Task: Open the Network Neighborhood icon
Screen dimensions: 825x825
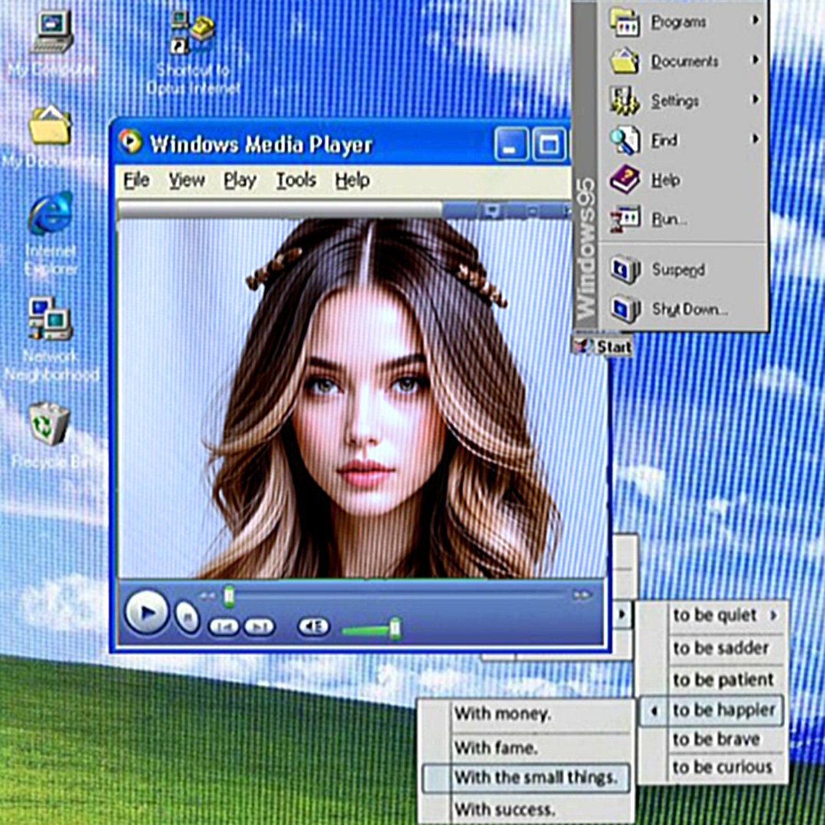Action: pyautogui.click(x=51, y=319)
